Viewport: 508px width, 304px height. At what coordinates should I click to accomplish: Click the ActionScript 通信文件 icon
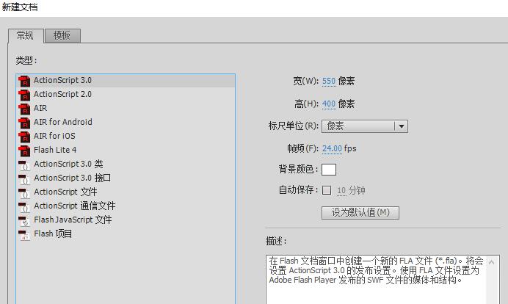pos(24,206)
